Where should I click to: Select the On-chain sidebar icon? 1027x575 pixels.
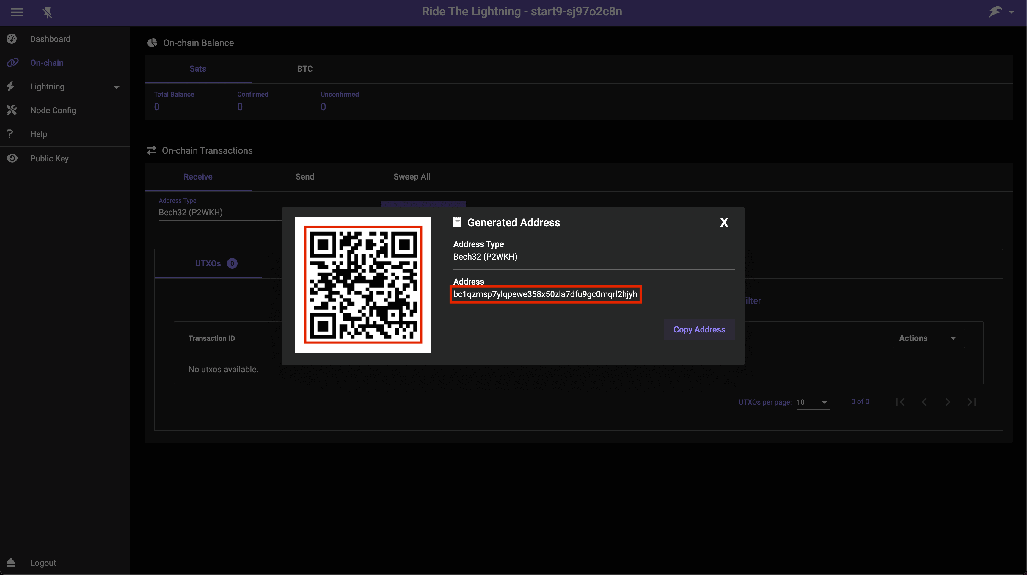(x=12, y=63)
